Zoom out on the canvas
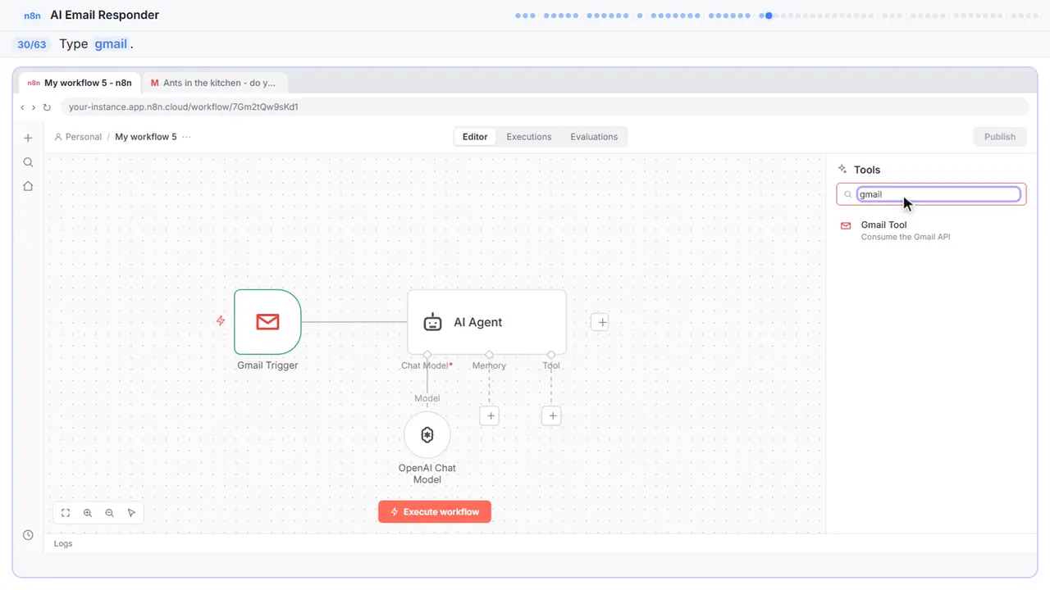The image size is (1050, 590). tap(110, 513)
